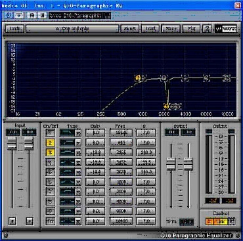Select band 2 frequency value field
The width and height of the screenshot is (243, 241).
(121, 142)
